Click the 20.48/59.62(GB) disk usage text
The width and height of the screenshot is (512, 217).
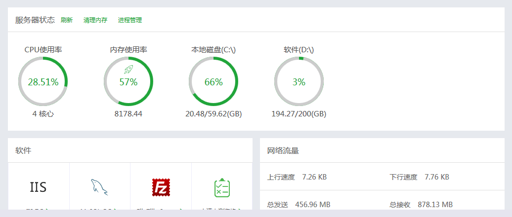point(213,114)
